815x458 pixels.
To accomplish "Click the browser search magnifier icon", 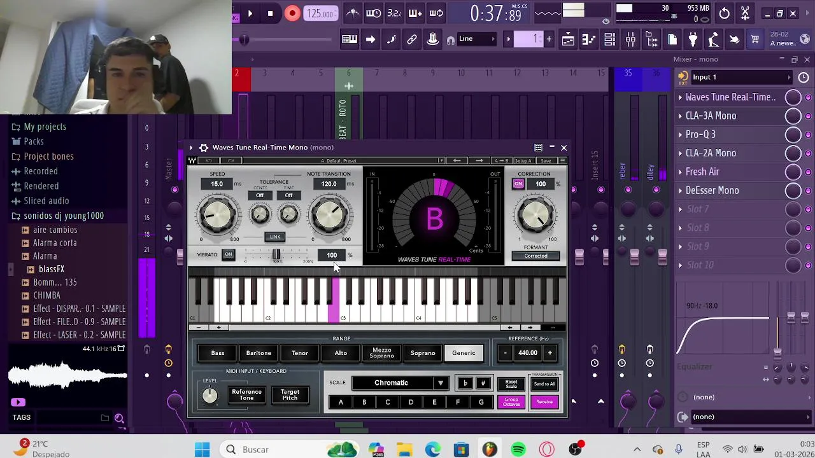I will 119,418.
